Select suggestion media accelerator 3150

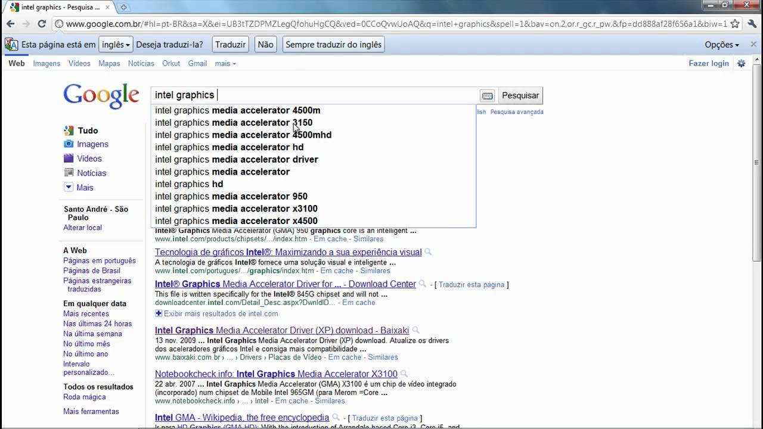pyautogui.click(x=314, y=123)
